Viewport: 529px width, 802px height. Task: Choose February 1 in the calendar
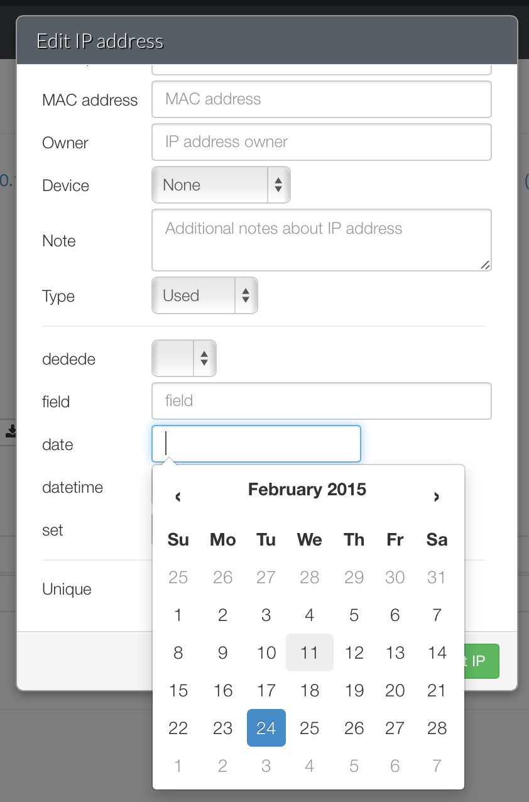(178, 615)
